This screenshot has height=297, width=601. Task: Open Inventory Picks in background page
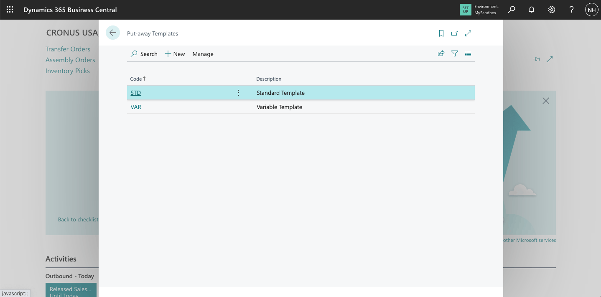[x=68, y=71]
